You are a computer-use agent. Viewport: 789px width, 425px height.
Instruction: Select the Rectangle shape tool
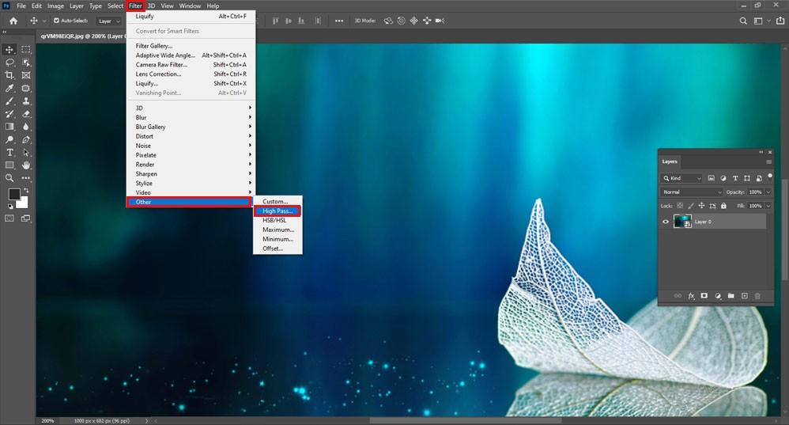pos(9,165)
